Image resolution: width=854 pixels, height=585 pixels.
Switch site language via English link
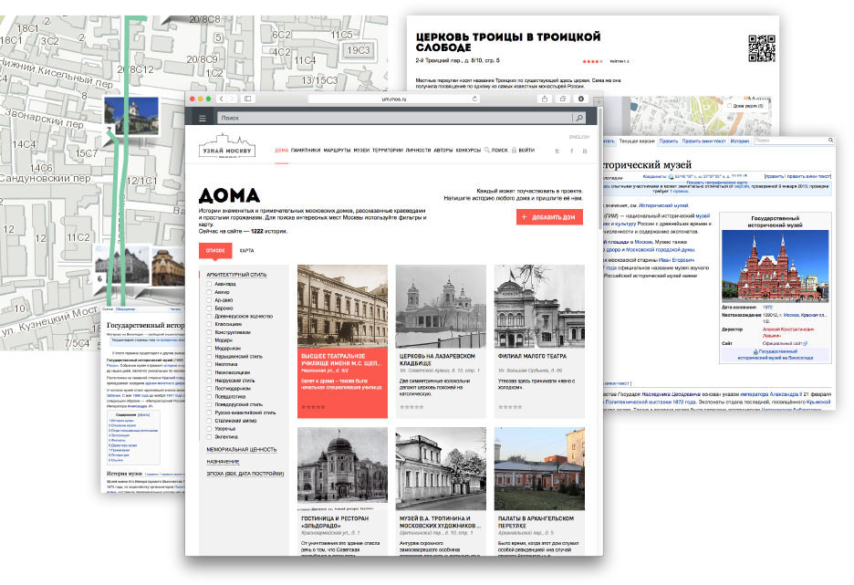(578, 136)
